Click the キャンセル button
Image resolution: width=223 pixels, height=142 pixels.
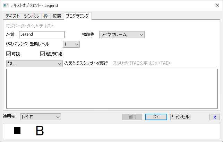(x=180, y=117)
